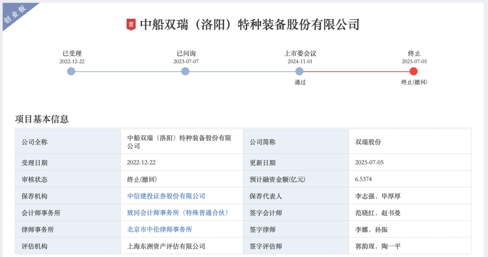This screenshot has height=257, width=488.
Task: Click the 李娜，孙振 value cell
Action: point(410,230)
